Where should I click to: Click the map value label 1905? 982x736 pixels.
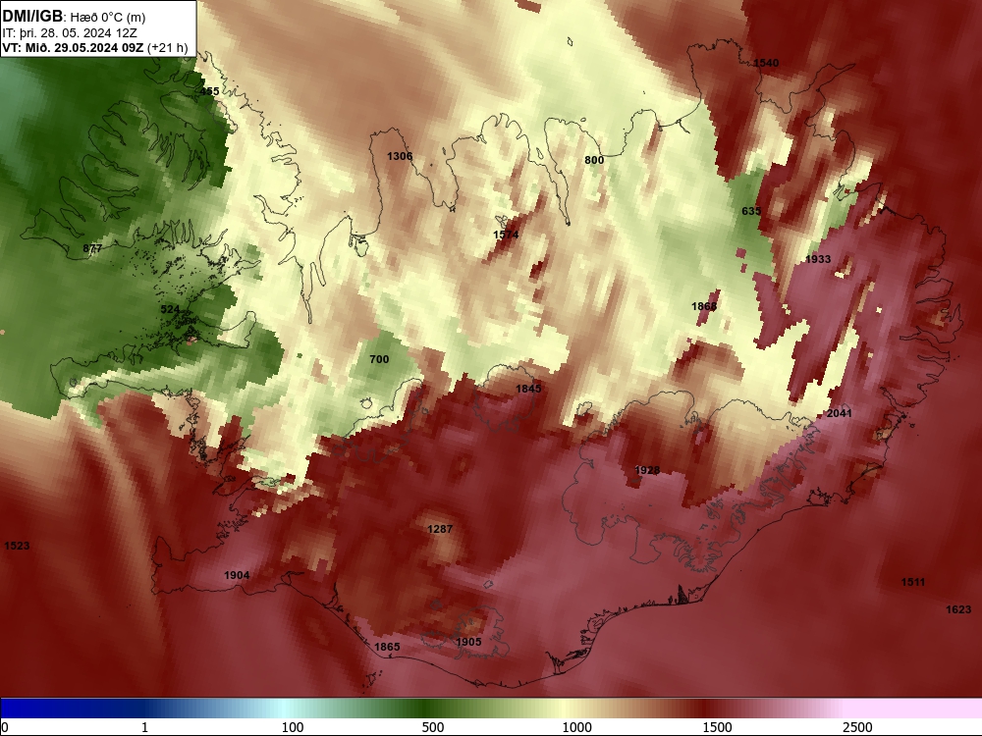(x=468, y=642)
